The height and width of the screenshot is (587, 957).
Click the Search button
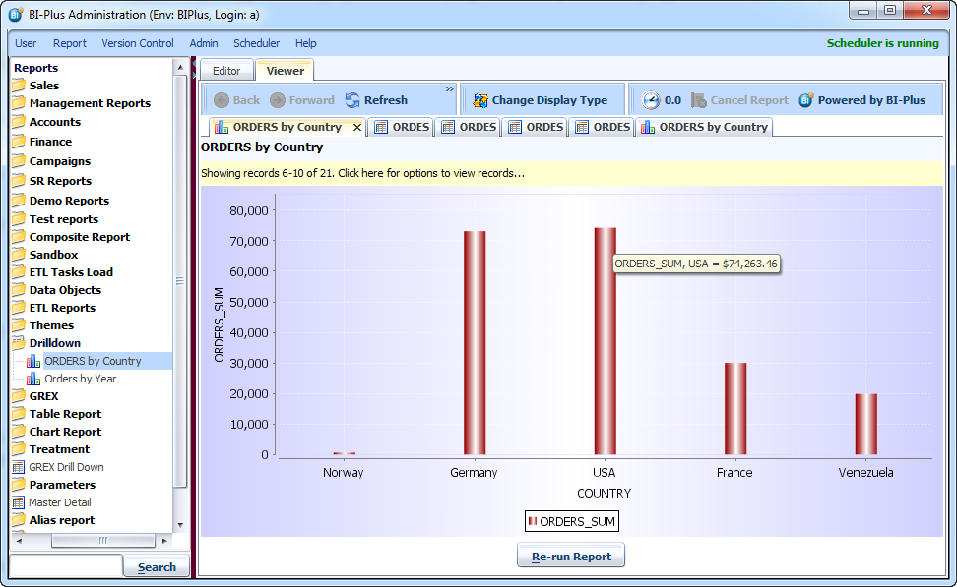pyautogui.click(x=150, y=566)
